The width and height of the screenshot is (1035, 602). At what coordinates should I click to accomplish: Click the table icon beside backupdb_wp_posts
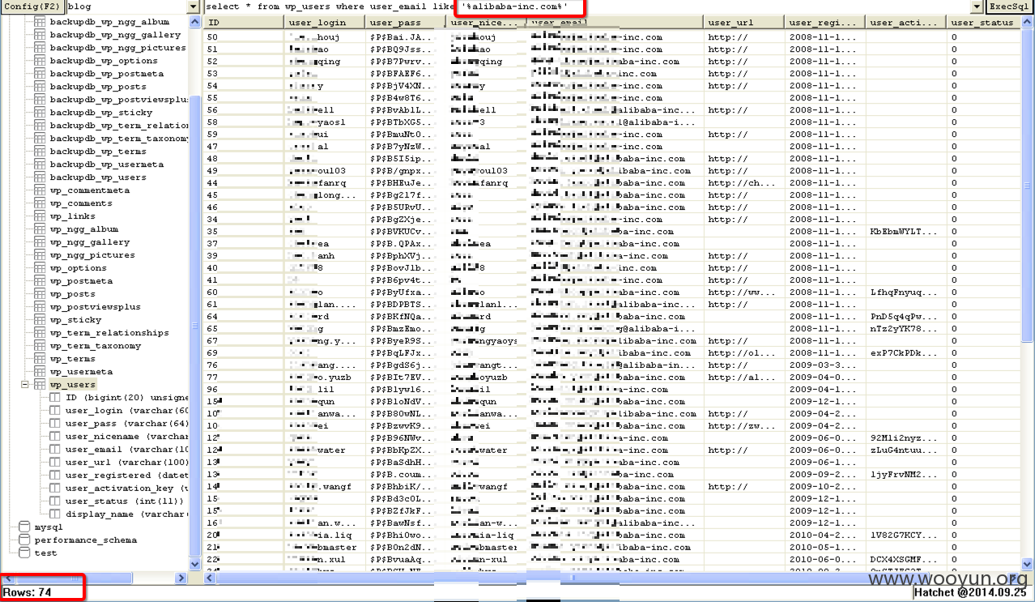40,87
